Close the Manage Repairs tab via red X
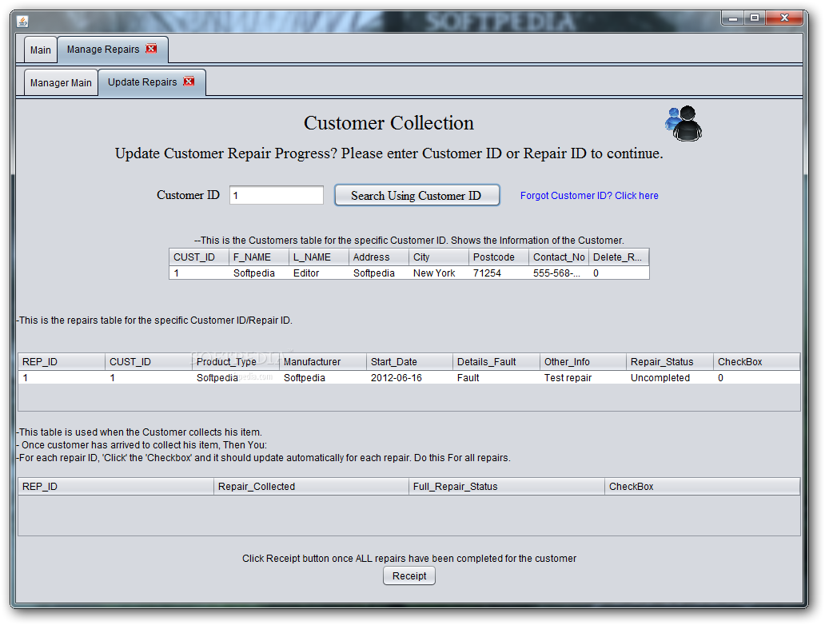This screenshot has height=625, width=825. 152,49
